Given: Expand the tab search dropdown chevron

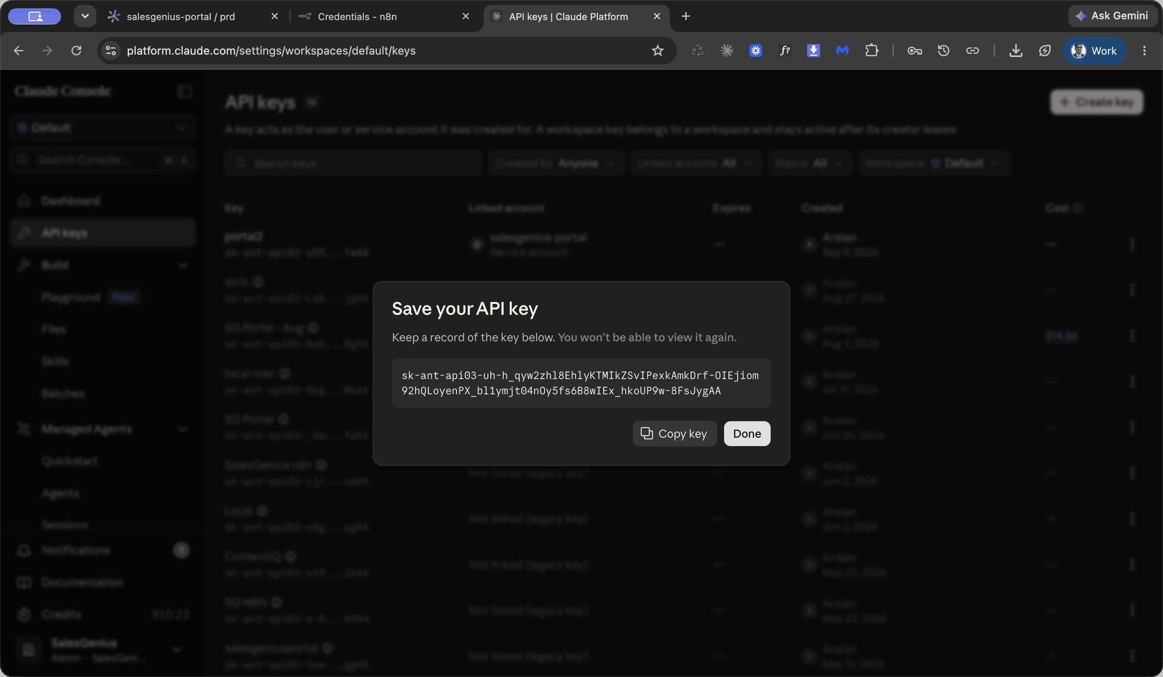Looking at the screenshot, I should pyautogui.click(x=85, y=16).
